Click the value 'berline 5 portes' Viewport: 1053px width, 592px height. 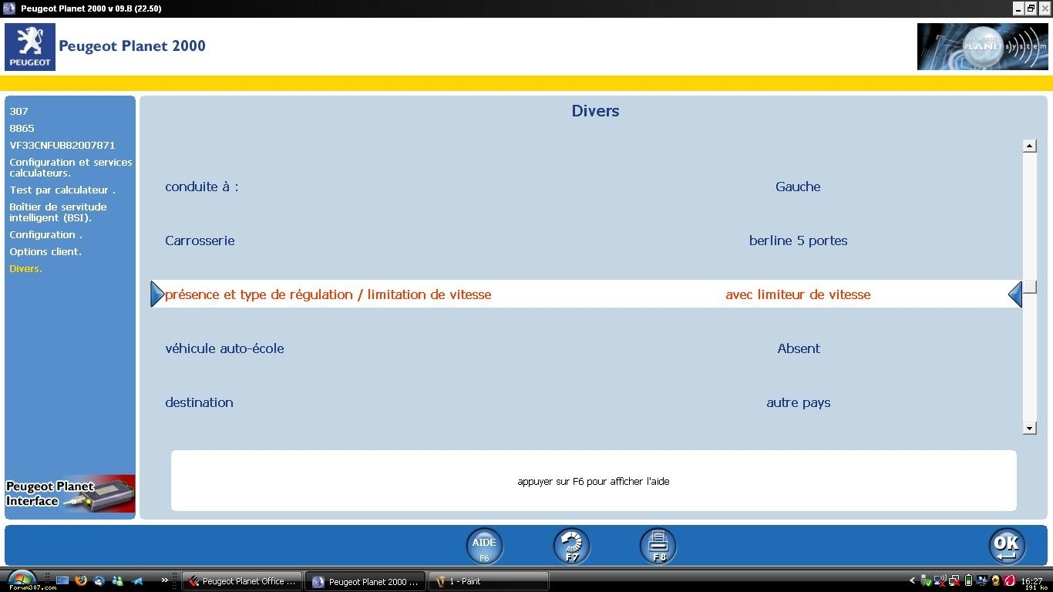[798, 240]
